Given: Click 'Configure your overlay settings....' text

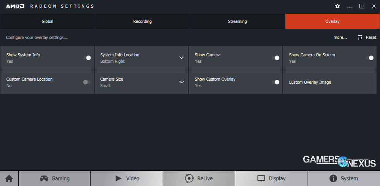Looking at the screenshot, I should click(x=37, y=38).
